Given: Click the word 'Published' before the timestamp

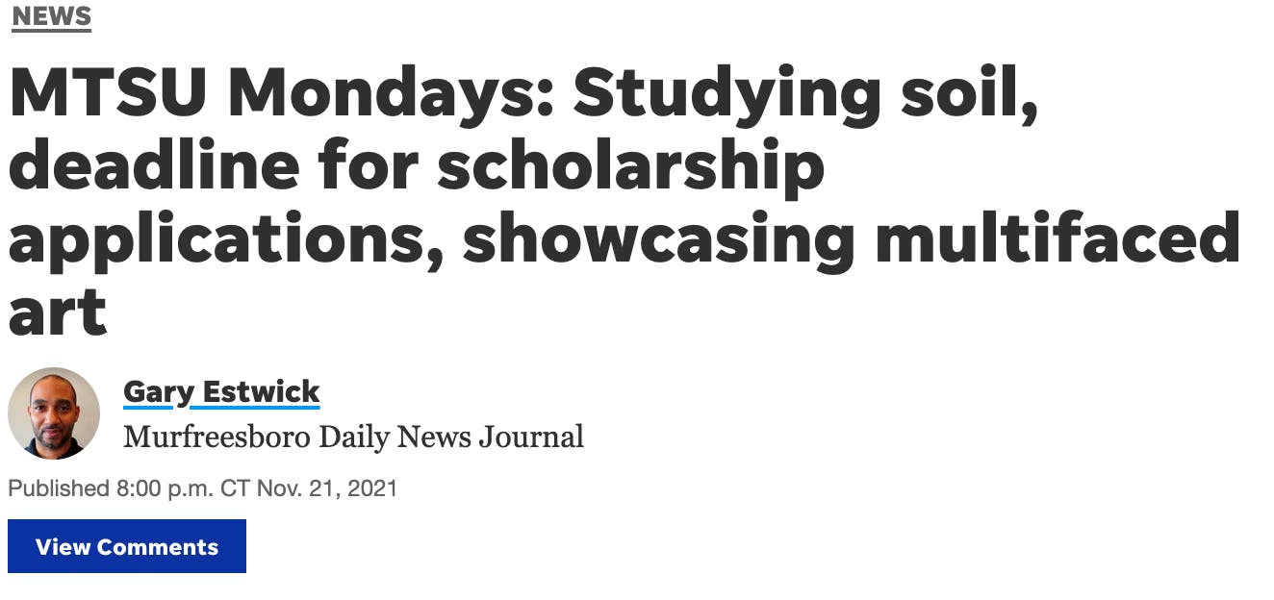Looking at the screenshot, I should click(x=59, y=488).
